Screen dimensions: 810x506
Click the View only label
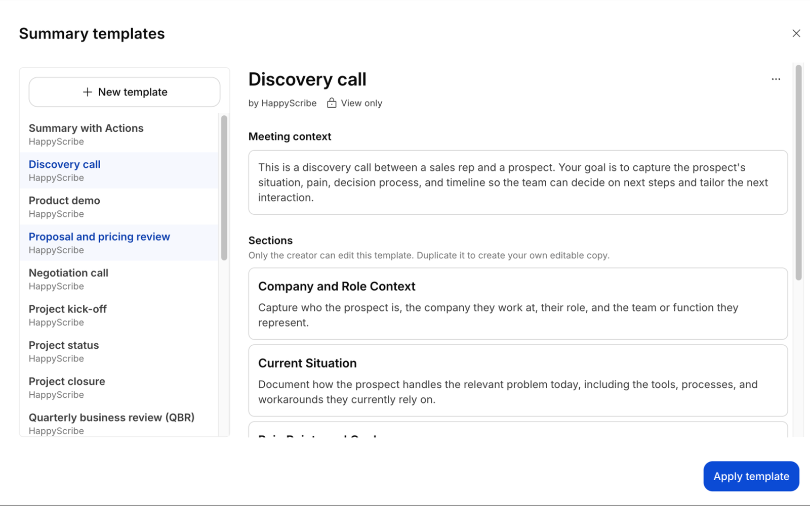click(x=361, y=103)
